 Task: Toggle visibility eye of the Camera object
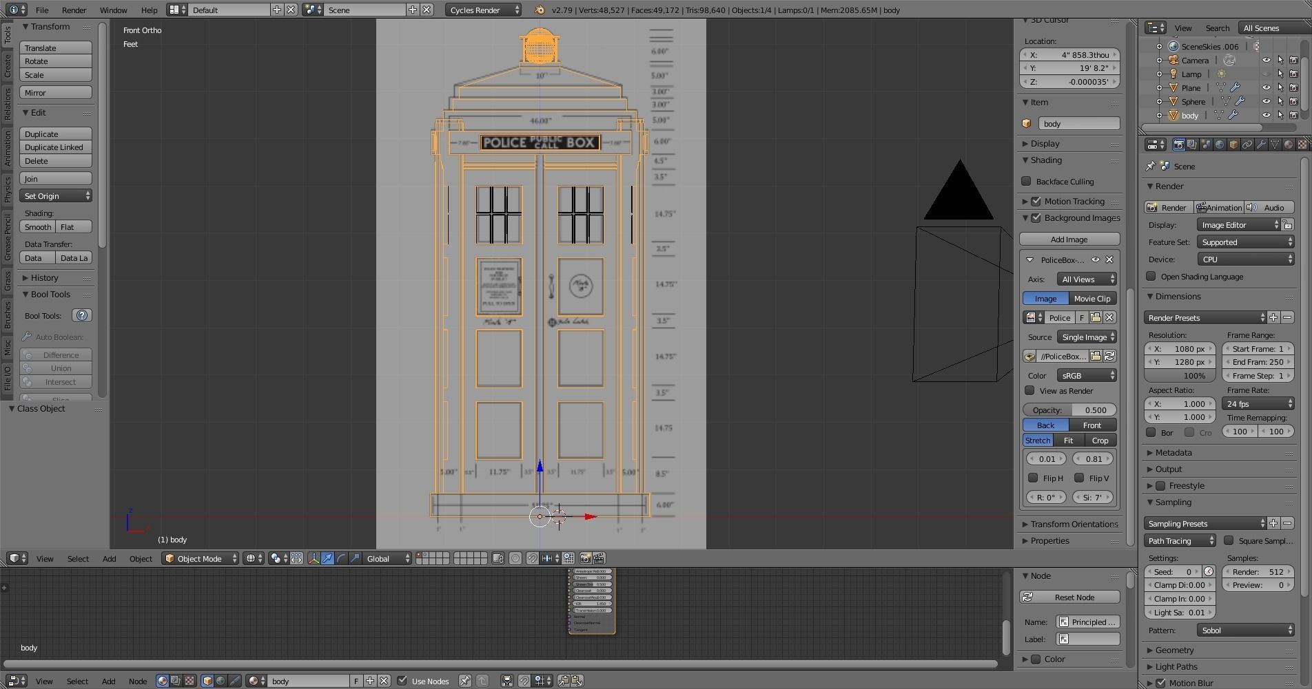click(1267, 60)
